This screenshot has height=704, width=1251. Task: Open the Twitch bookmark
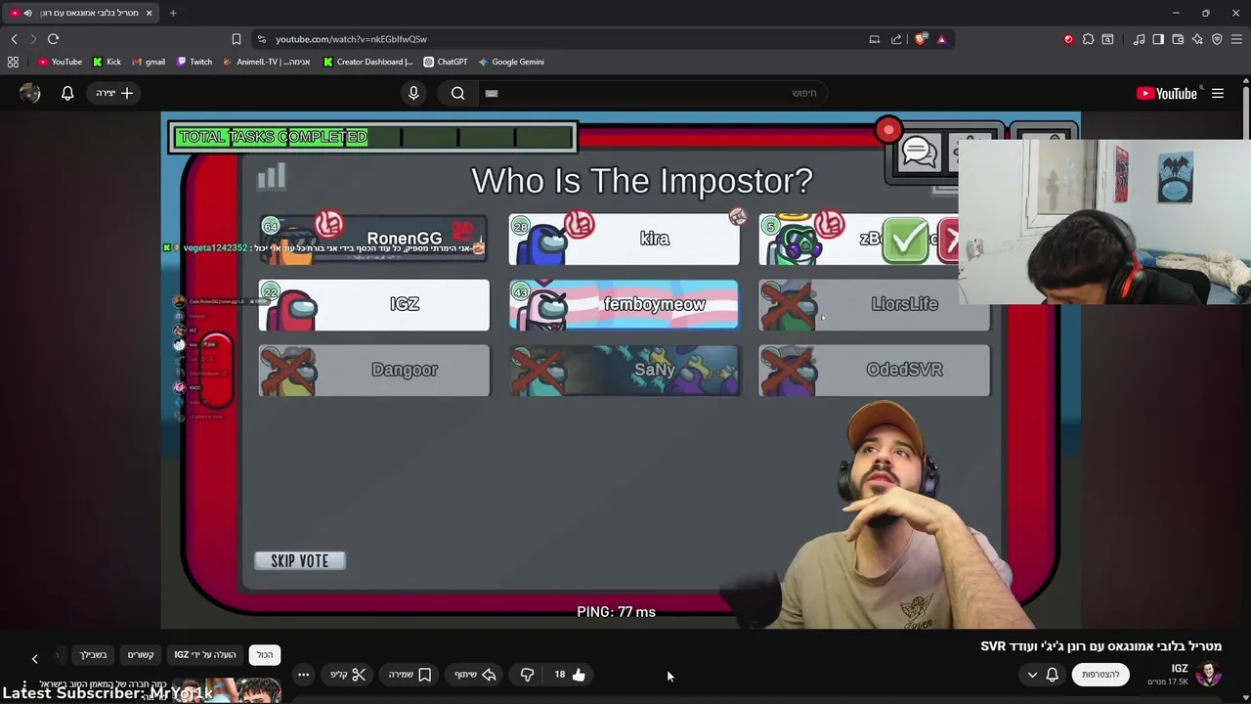click(x=194, y=62)
